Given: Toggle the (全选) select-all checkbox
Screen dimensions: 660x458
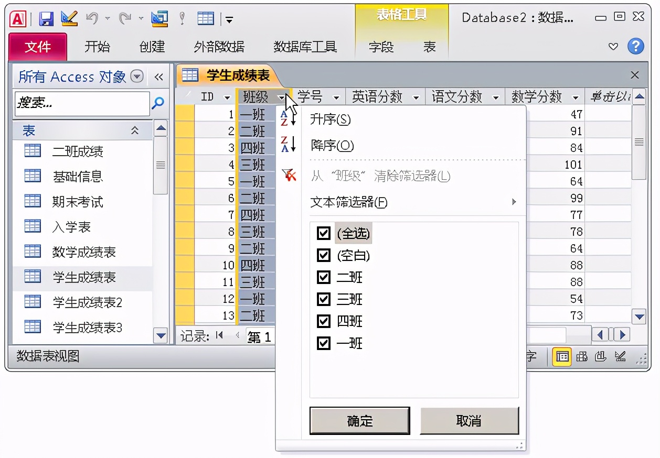Looking at the screenshot, I should pyautogui.click(x=324, y=233).
